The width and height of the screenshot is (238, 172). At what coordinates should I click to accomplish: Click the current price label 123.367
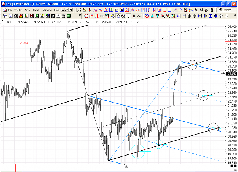[x=231, y=74]
